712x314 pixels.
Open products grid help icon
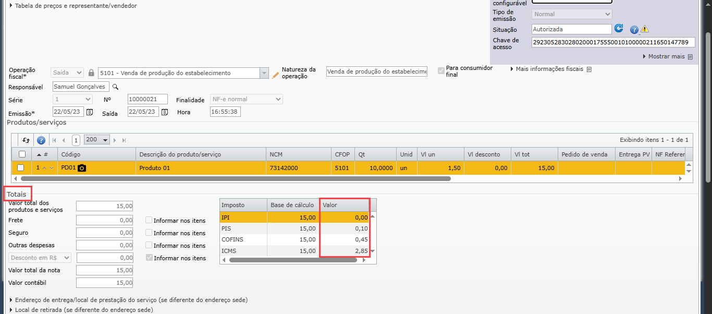41,140
